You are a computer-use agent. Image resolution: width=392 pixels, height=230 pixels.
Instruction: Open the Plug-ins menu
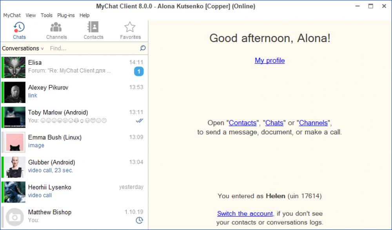click(x=65, y=15)
